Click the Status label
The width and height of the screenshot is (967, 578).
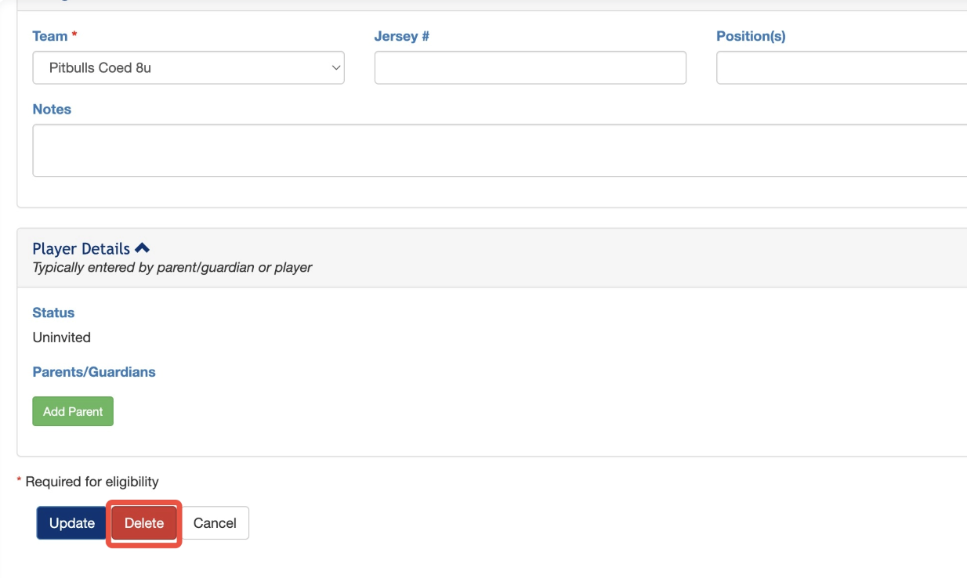pyautogui.click(x=53, y=312)
